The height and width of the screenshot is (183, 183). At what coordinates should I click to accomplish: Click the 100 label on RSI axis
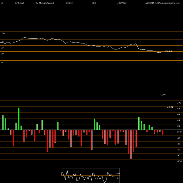point(3,33)
